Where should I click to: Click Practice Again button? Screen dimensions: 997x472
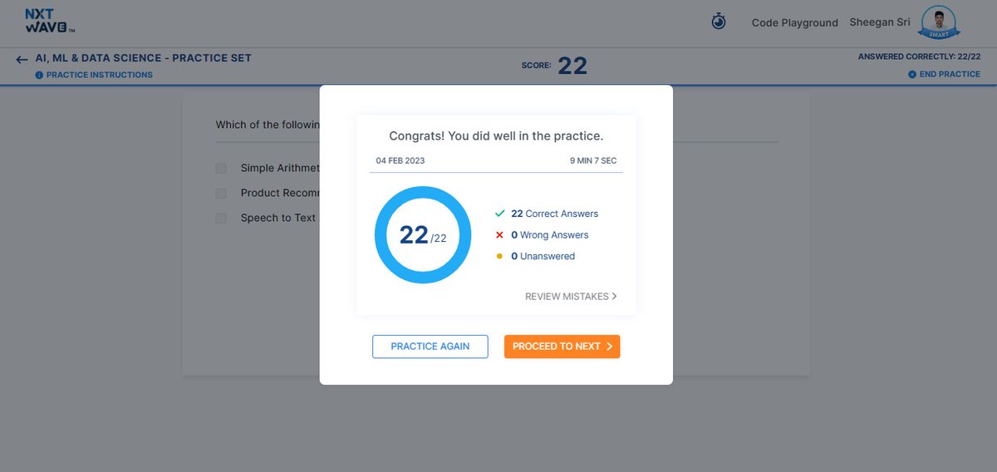pyautogui.click(x=430, y=347)
